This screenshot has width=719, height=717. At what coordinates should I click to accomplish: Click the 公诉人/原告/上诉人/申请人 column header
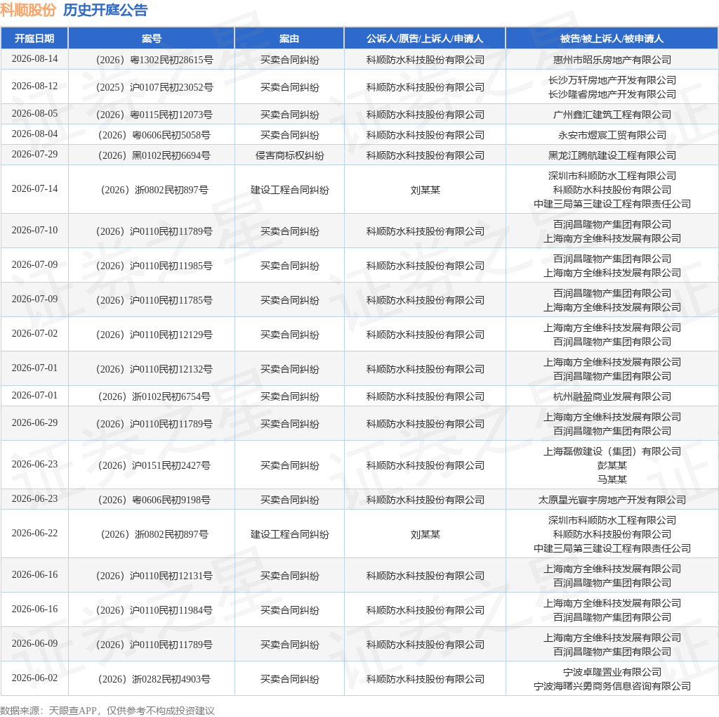tap(425, 39)
